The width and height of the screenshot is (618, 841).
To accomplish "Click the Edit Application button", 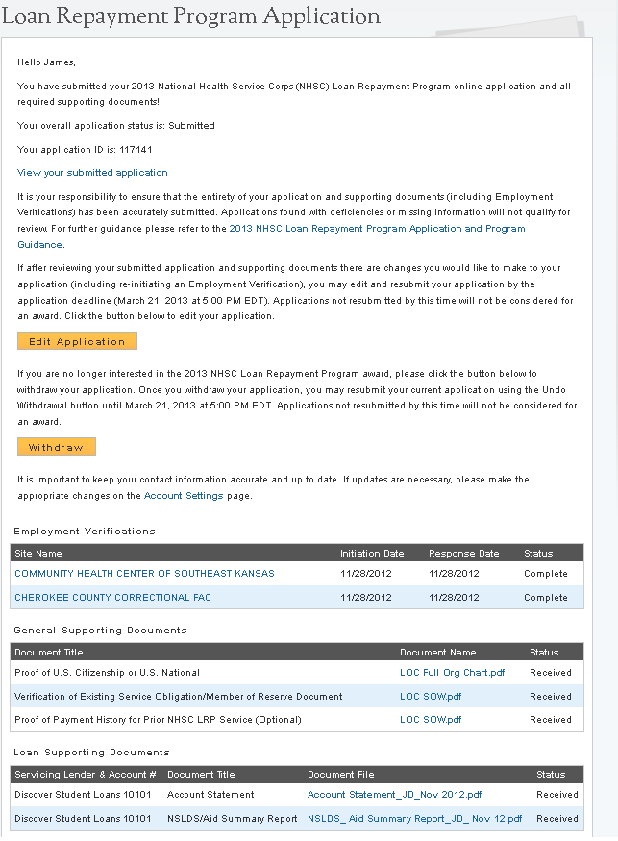I will pyautogui.click(x=77, y=341).
